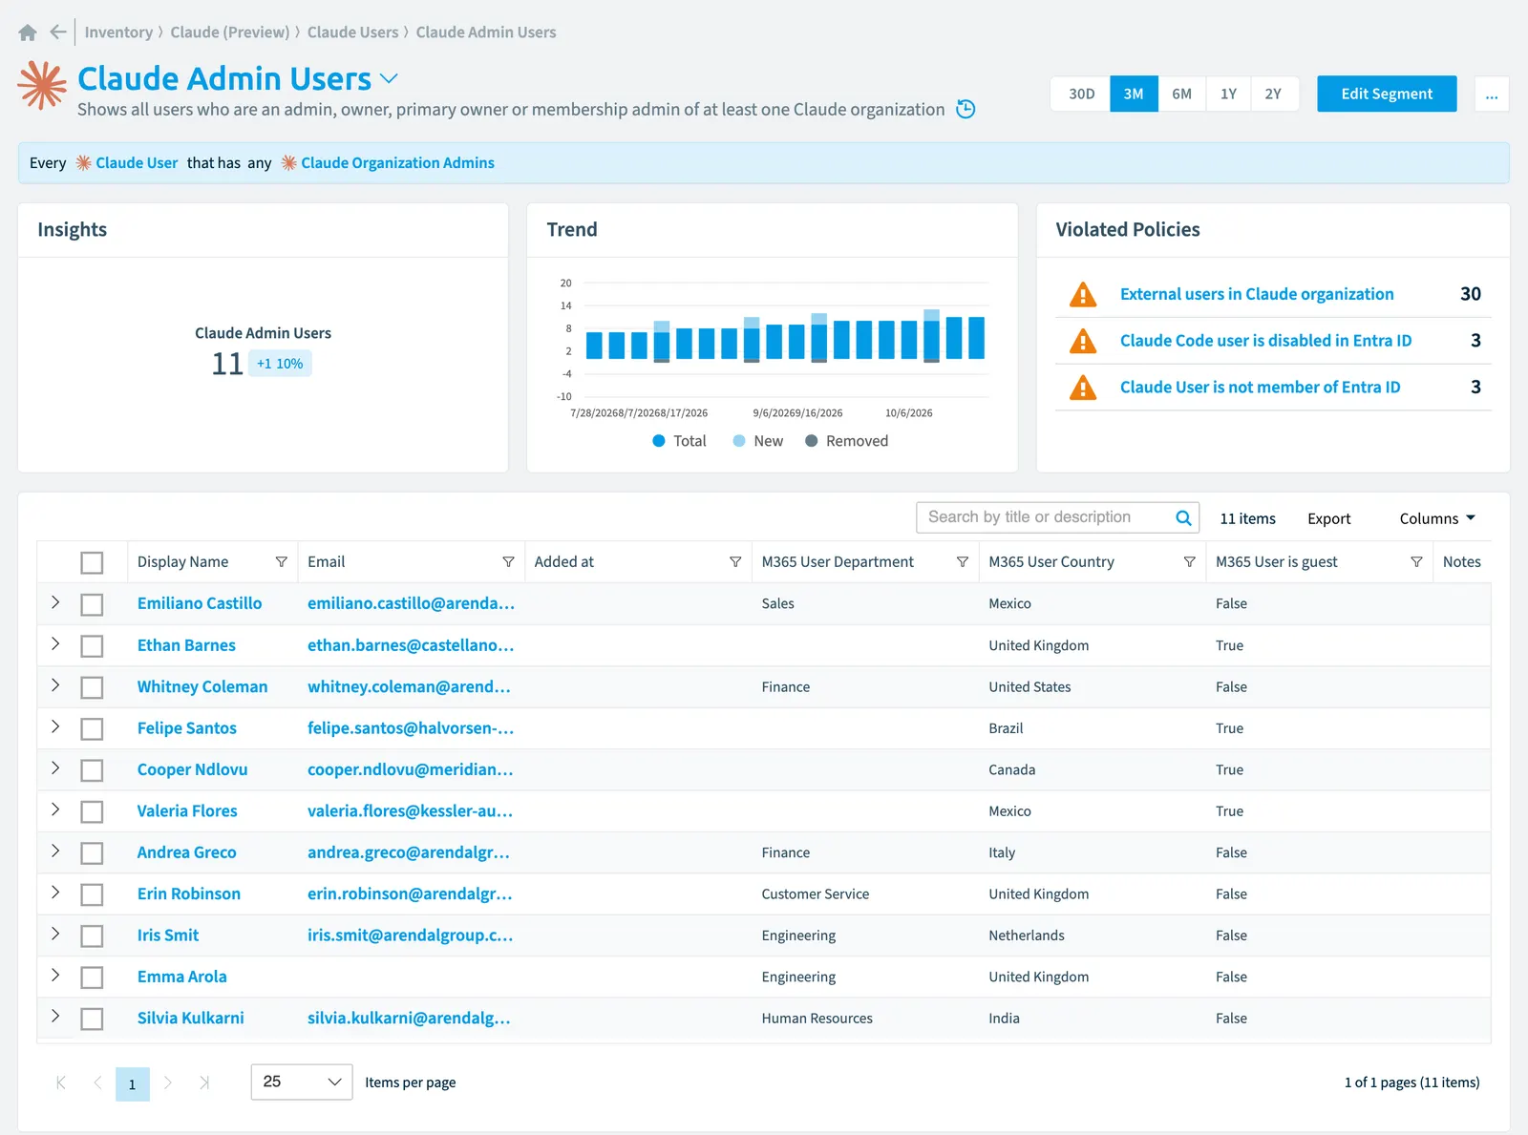This screenshot has height=1135, width=1528.
Task: Go to first page pagination icon
Action: 61,1082
